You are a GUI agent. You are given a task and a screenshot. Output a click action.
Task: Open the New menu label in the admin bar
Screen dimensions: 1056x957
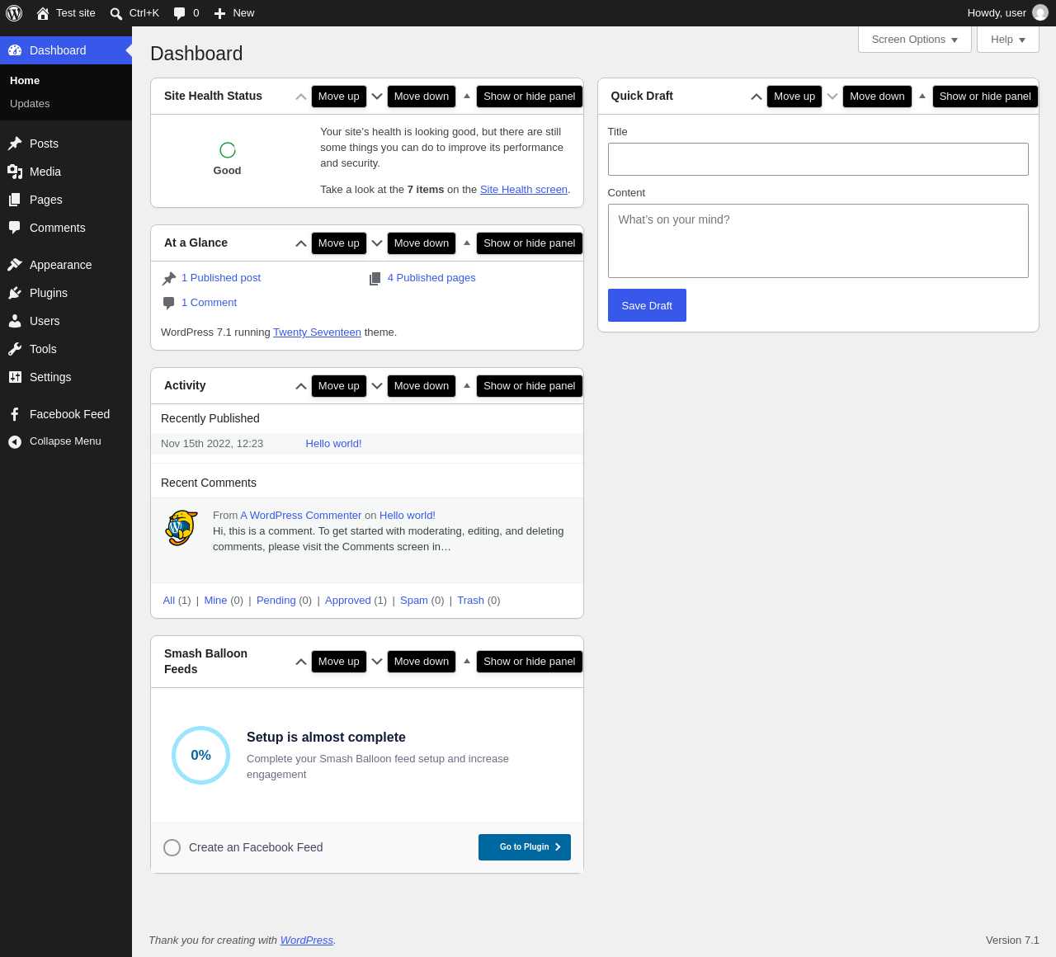243,13
